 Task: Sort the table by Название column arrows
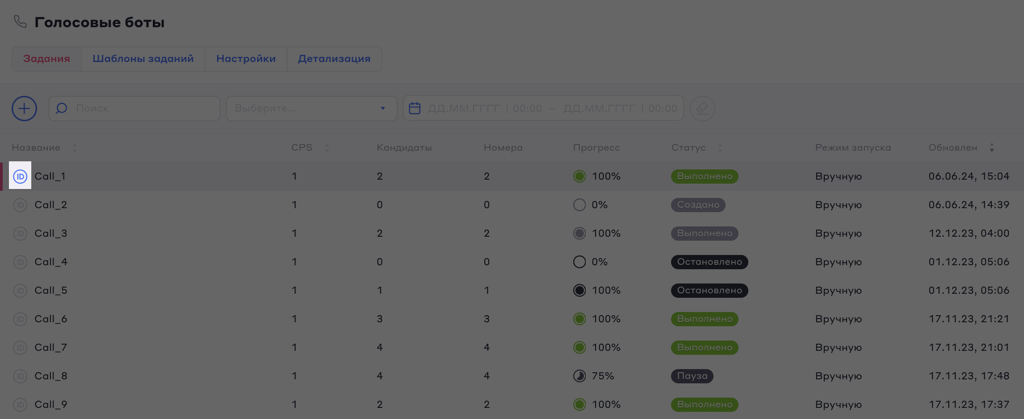pos(75,148)
